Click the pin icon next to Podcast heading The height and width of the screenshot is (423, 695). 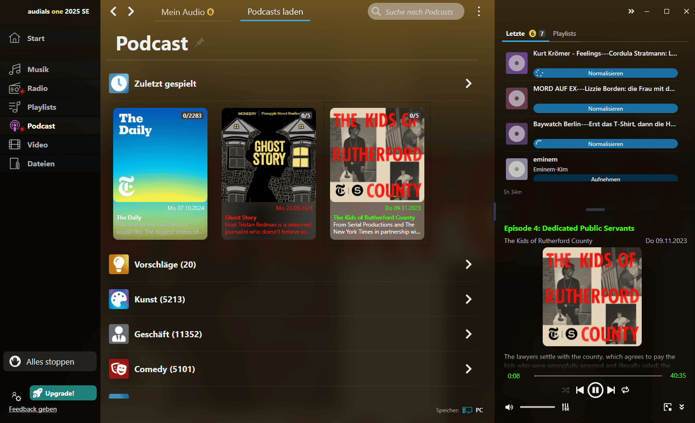pos(200,42)
